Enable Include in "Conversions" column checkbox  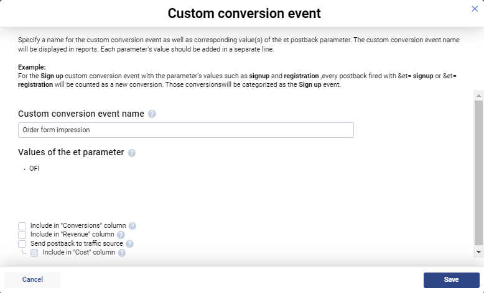tap(22, 226)
